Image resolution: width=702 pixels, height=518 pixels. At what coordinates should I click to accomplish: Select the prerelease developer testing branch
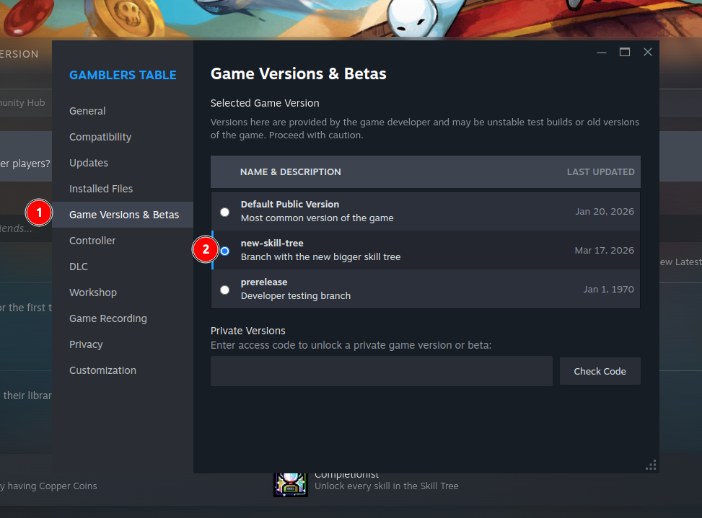(225, 290)
